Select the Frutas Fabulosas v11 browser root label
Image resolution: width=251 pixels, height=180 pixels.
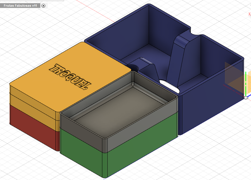[x=20, y=6]
